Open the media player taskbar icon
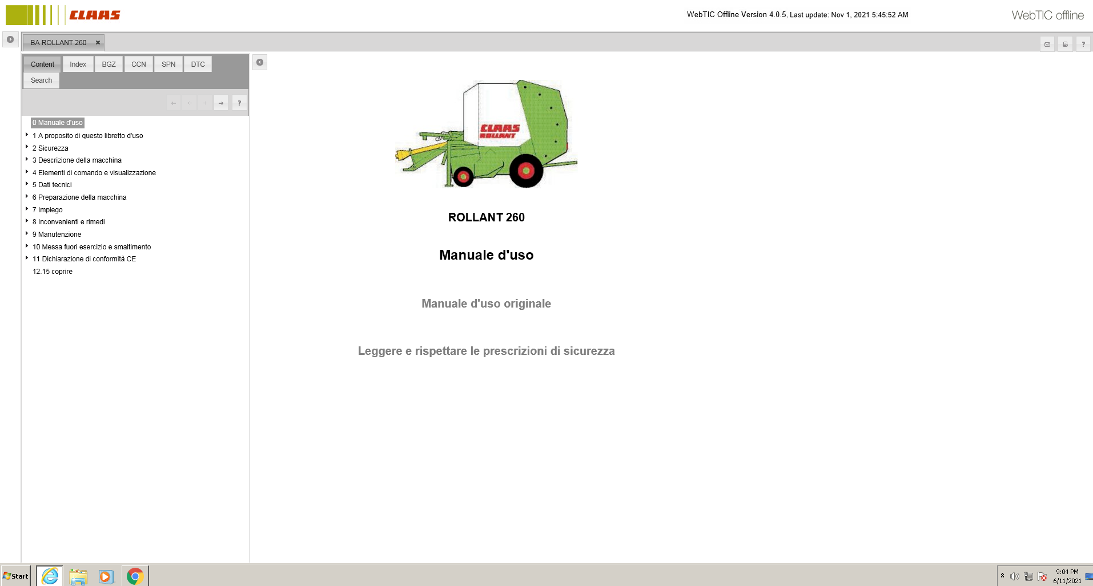 106,576
